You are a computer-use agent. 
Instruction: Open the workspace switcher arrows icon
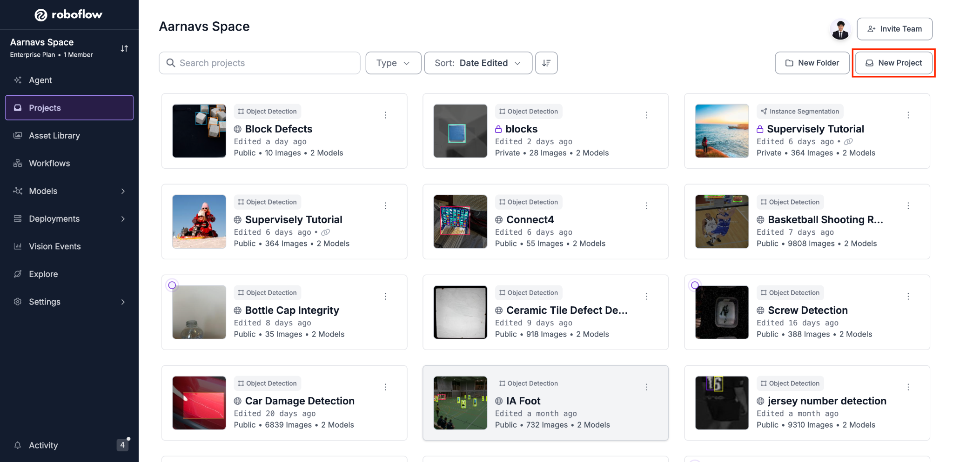(124, 48)
